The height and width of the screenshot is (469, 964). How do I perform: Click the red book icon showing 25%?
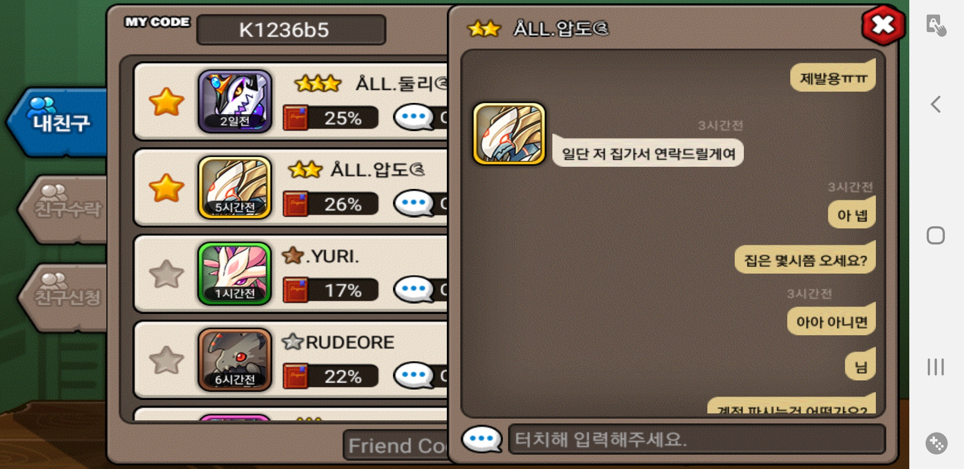click(x=295, y=118)
